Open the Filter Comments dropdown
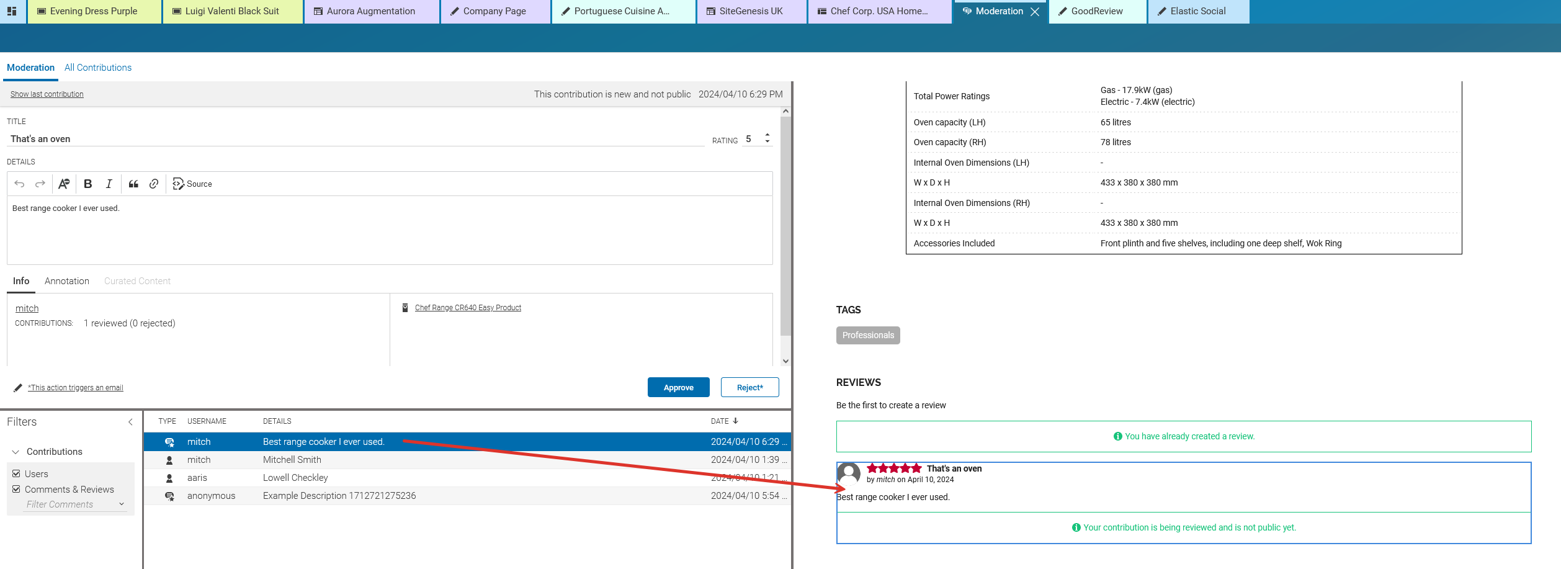The image size is (1561, 569). pyautogui.click(x=121, y=504)
